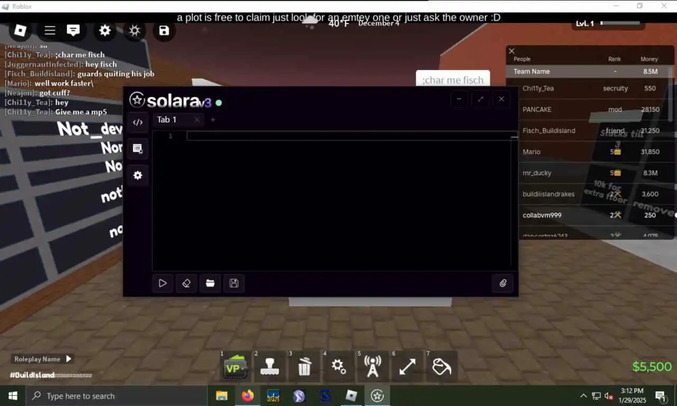
Task: Click the Solara star logo
Action: click(137, 100)
